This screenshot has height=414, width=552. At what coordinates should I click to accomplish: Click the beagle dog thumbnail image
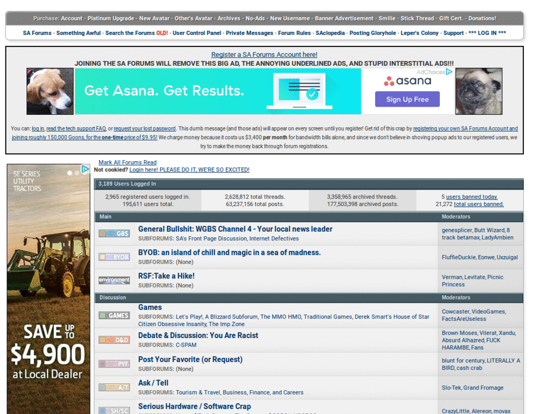pyautogui.click(x=50, y=91)
